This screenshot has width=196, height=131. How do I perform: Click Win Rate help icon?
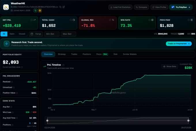point(149,20)
